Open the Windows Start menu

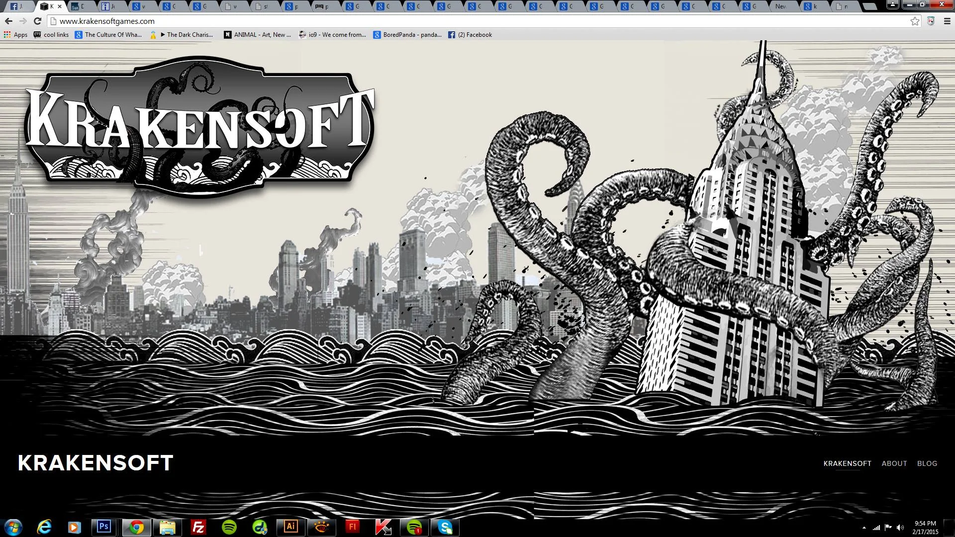[x=12, y=527]
